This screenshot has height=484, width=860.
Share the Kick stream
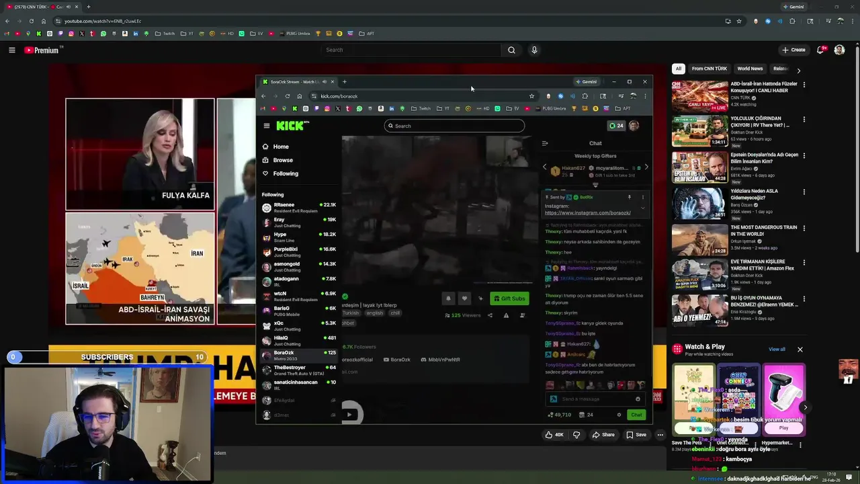(490, 315)
